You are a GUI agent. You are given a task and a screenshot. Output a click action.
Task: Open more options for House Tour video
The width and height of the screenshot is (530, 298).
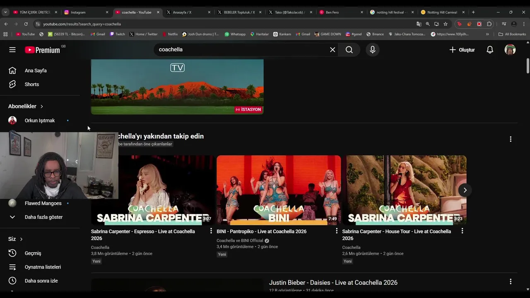coord(463,231)
